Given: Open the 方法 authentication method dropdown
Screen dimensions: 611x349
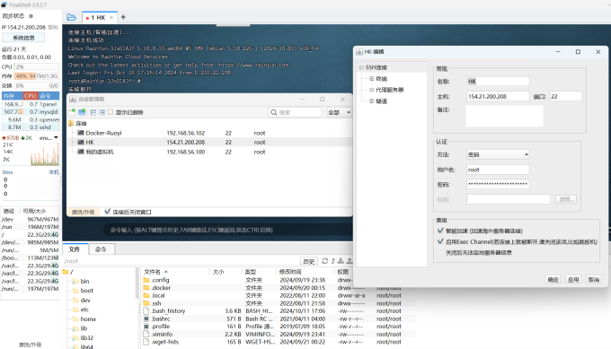Looking at the screenshot, I should [x=498, y=154].
